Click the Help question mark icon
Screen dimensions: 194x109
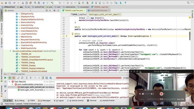125,3
